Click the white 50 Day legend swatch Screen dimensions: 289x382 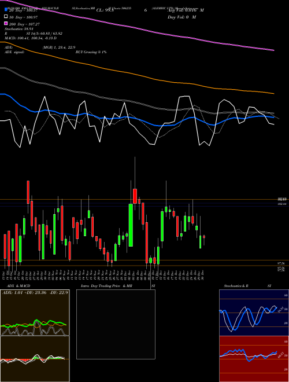click(x=6, y=17)
